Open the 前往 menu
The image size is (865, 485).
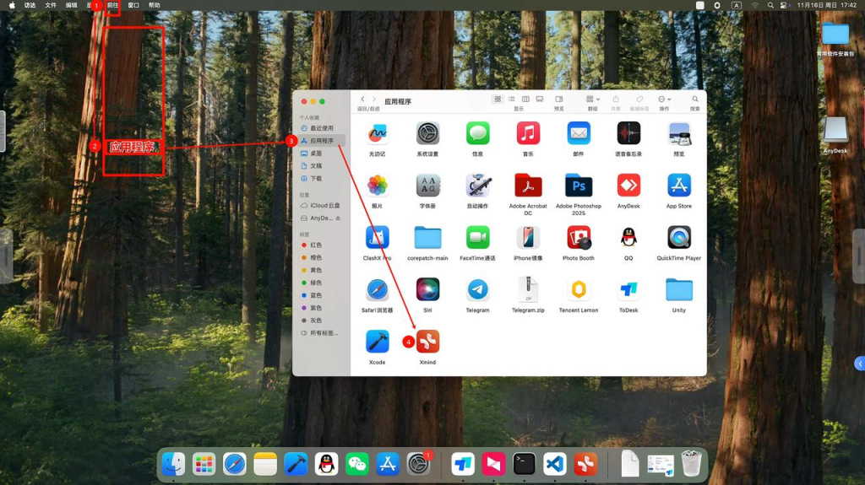point(112,5)
